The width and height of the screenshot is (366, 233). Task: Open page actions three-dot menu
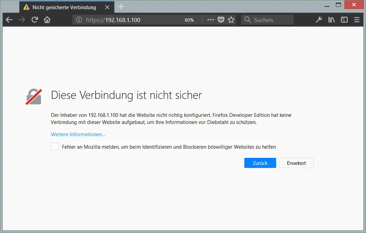(x=210, y=20)
